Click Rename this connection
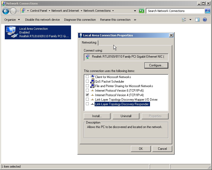 tap(115, 20)
